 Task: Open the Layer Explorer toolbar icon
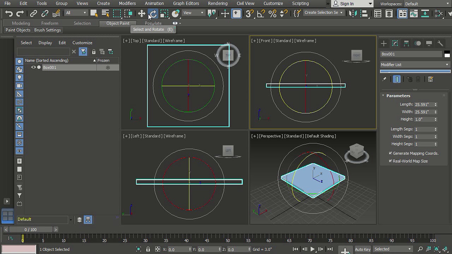pos(389,13)
